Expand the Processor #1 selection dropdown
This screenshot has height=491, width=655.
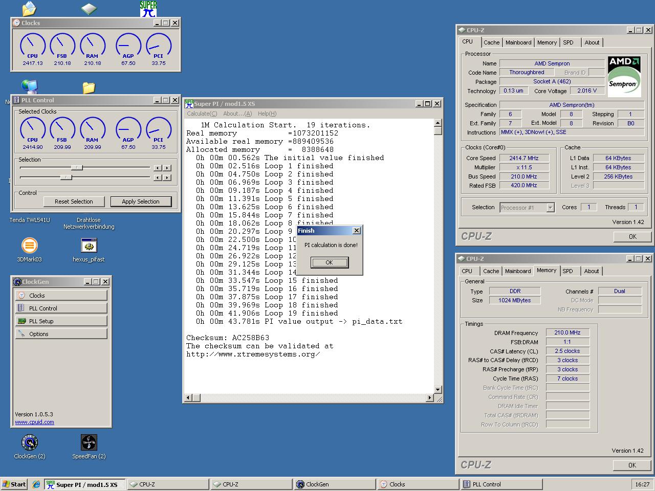coord(550,208)
